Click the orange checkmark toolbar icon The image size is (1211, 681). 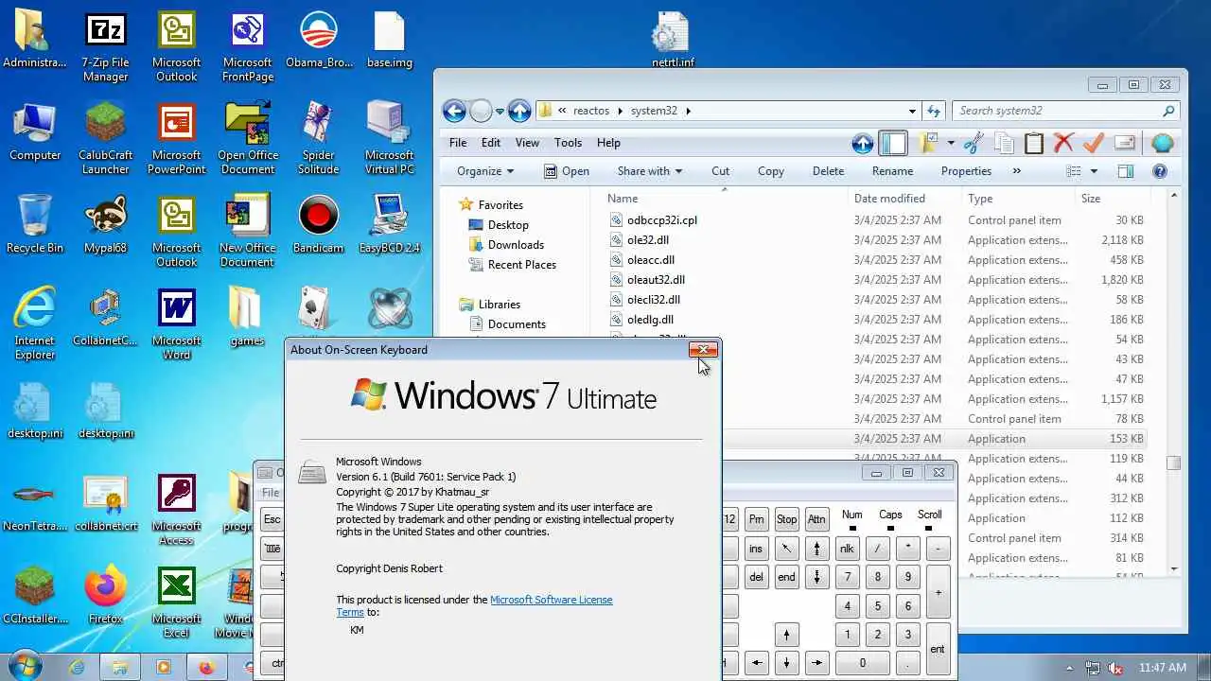(1094, 144)
